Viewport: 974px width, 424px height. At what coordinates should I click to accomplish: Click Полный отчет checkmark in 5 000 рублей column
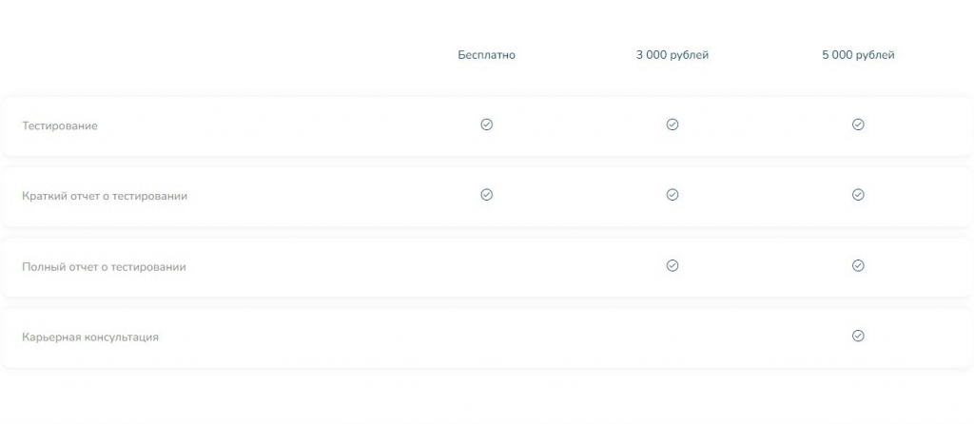[x=858, y=265]
